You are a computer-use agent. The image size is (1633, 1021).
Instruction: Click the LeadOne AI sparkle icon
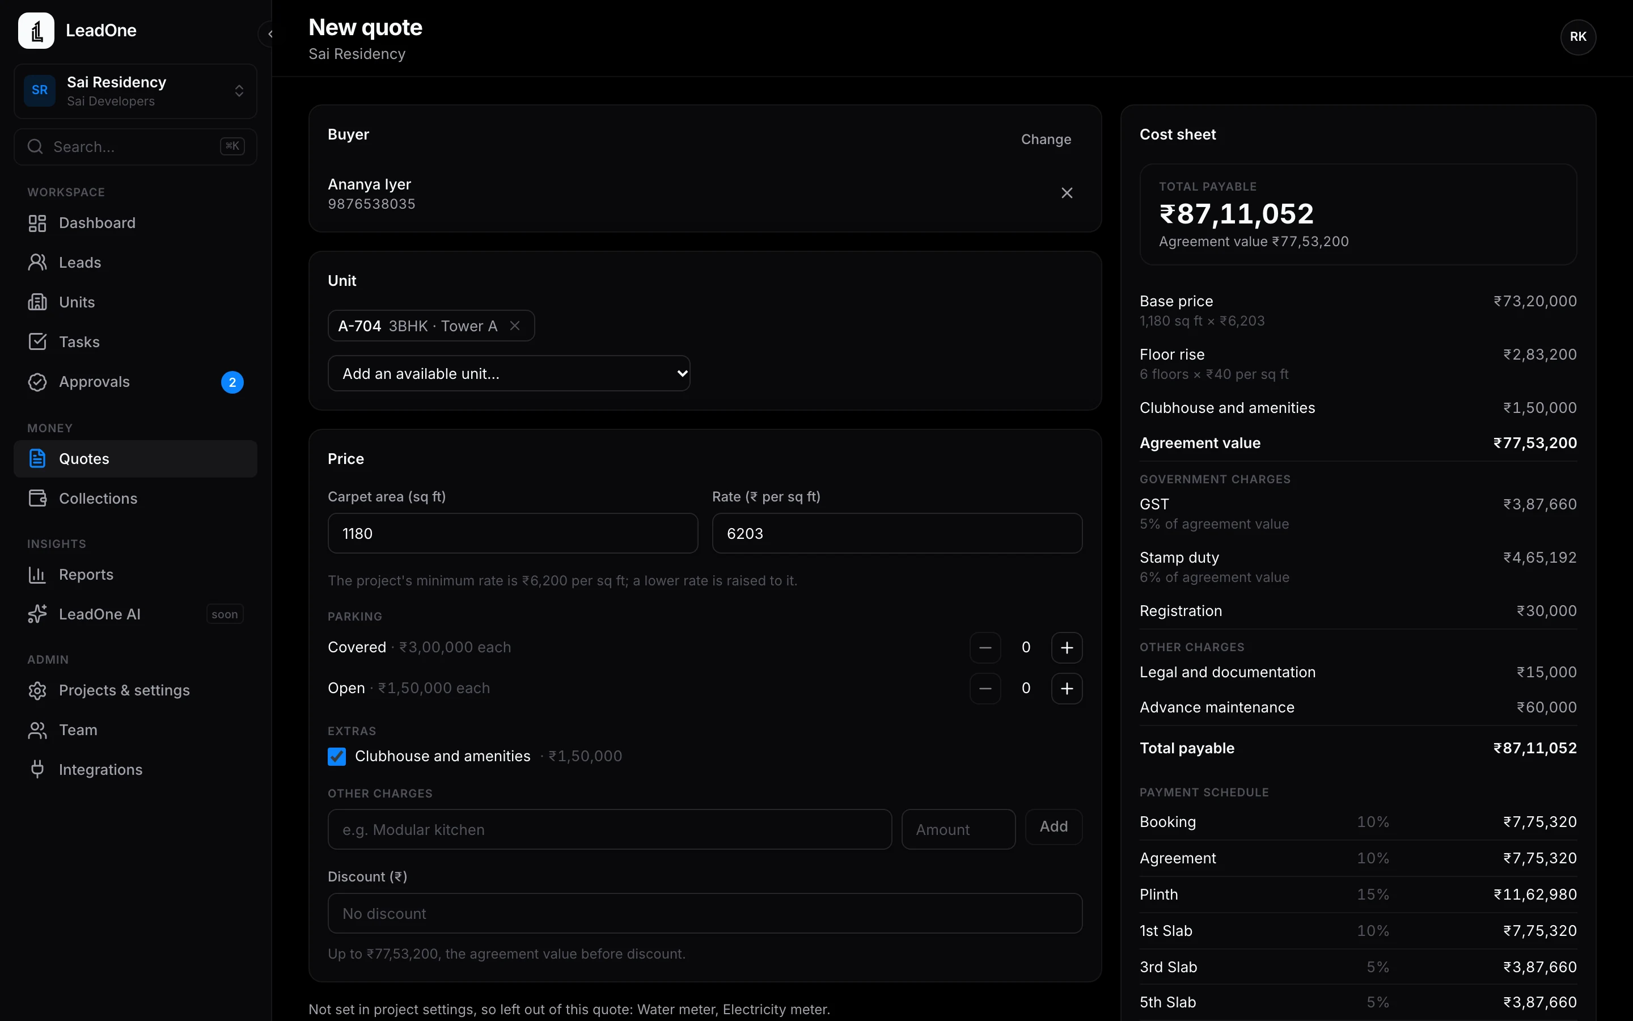(x=37, y=614)
